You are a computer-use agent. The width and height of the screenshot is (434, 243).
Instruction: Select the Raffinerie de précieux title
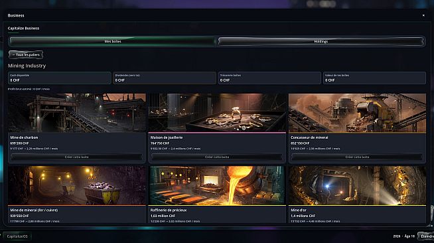(x=169, y=210)
